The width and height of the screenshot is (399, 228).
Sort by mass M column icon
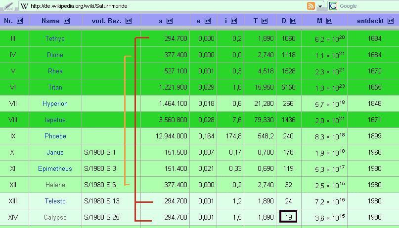(329, 21)
